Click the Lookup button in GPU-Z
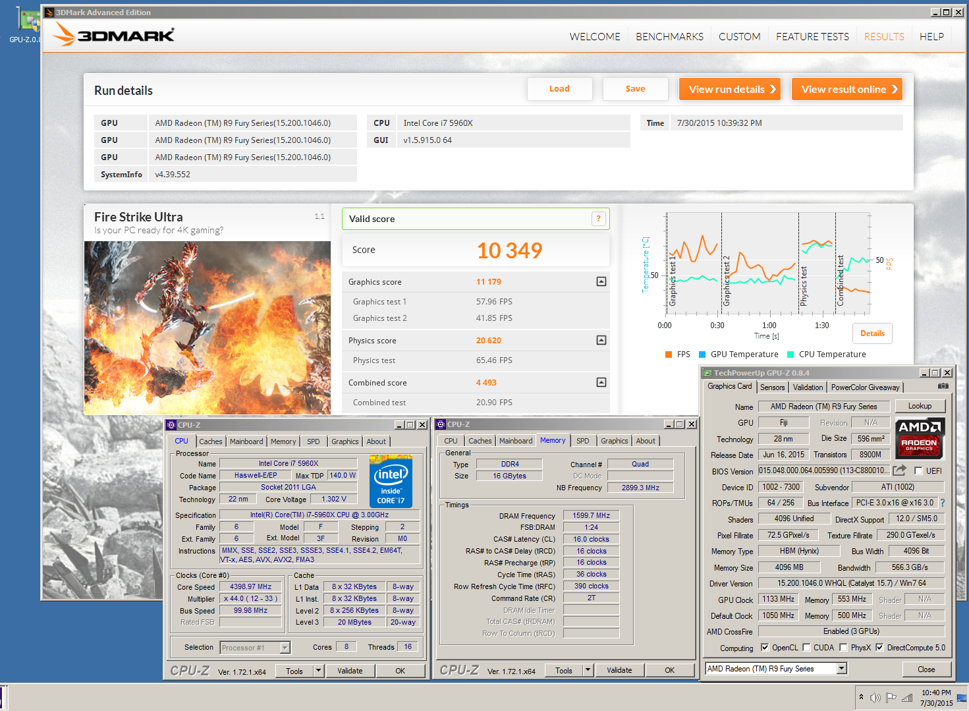This screenshot has width=969, height=711. tap(920, 406)
